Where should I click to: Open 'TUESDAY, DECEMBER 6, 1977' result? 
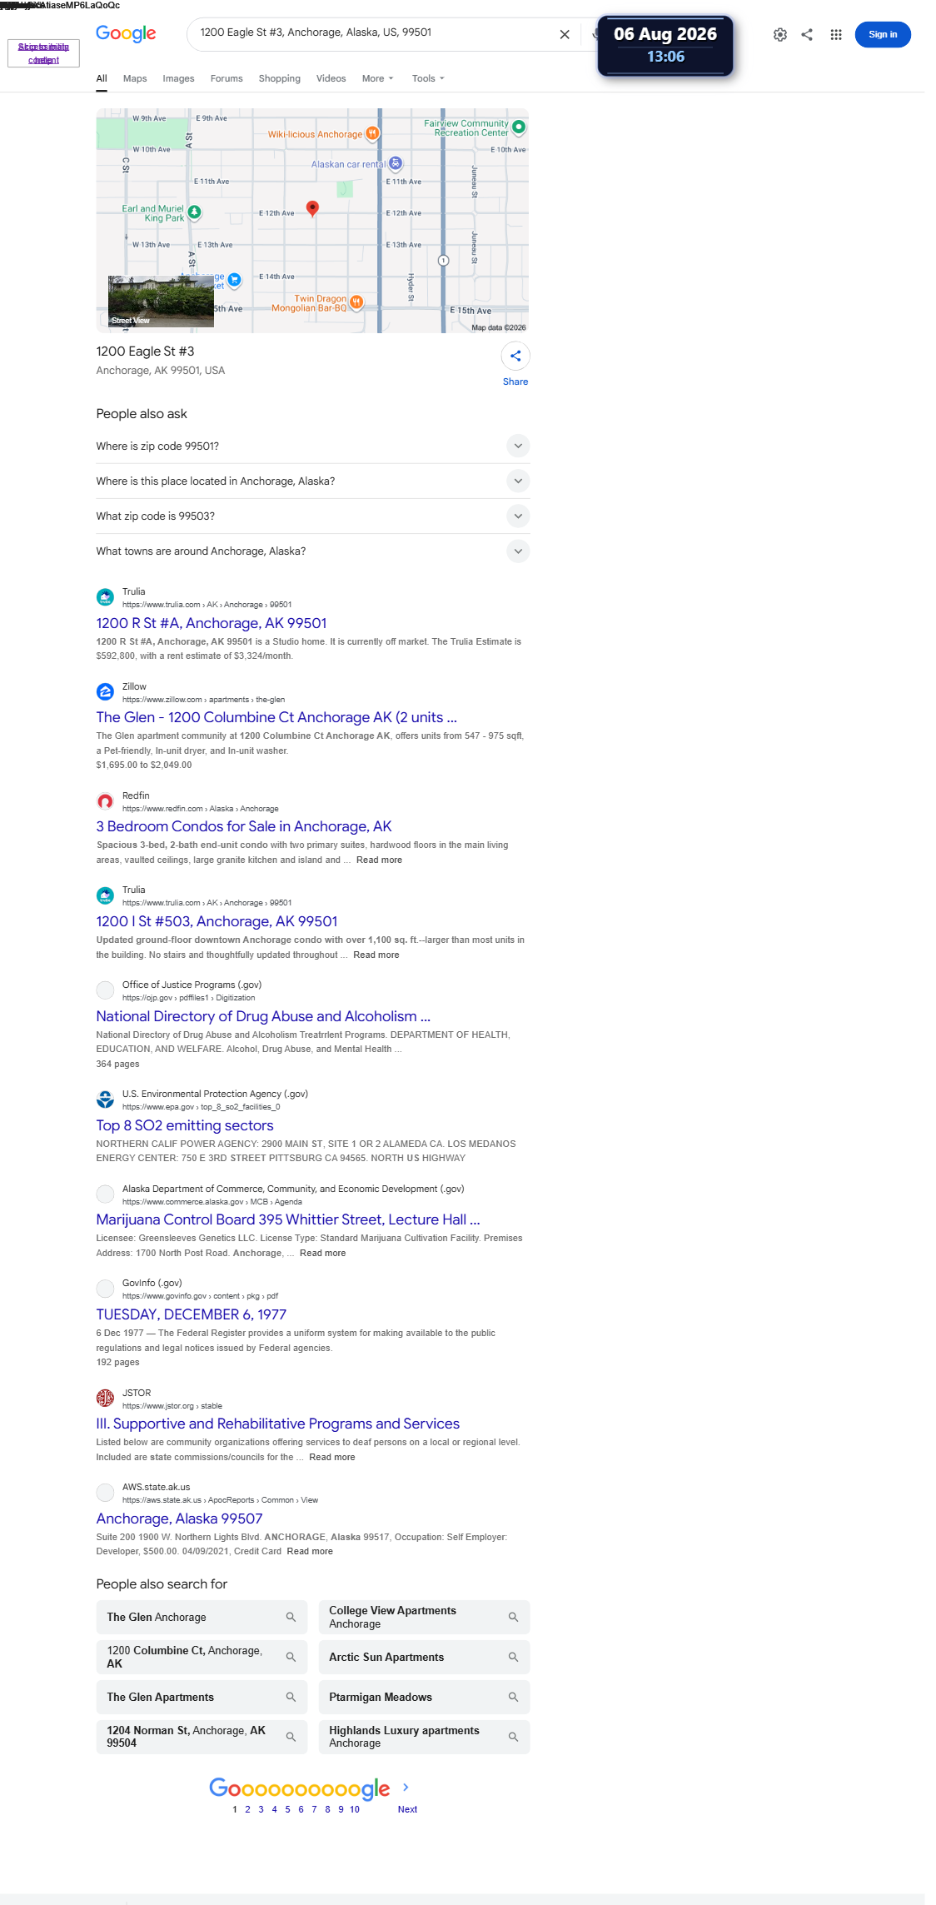191,1314
